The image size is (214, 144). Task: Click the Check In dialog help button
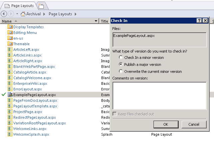(199, 21)
